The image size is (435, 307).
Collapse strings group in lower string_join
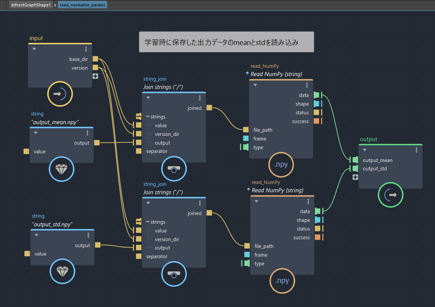click(148, 222)
